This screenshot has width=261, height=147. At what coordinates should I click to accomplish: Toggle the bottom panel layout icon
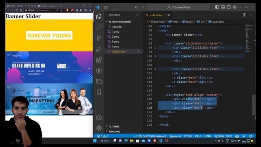pos(223,7)
